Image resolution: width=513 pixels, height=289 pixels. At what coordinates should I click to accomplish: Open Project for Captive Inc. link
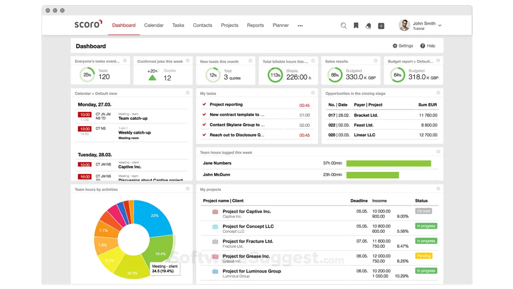(x=247, y=212)
